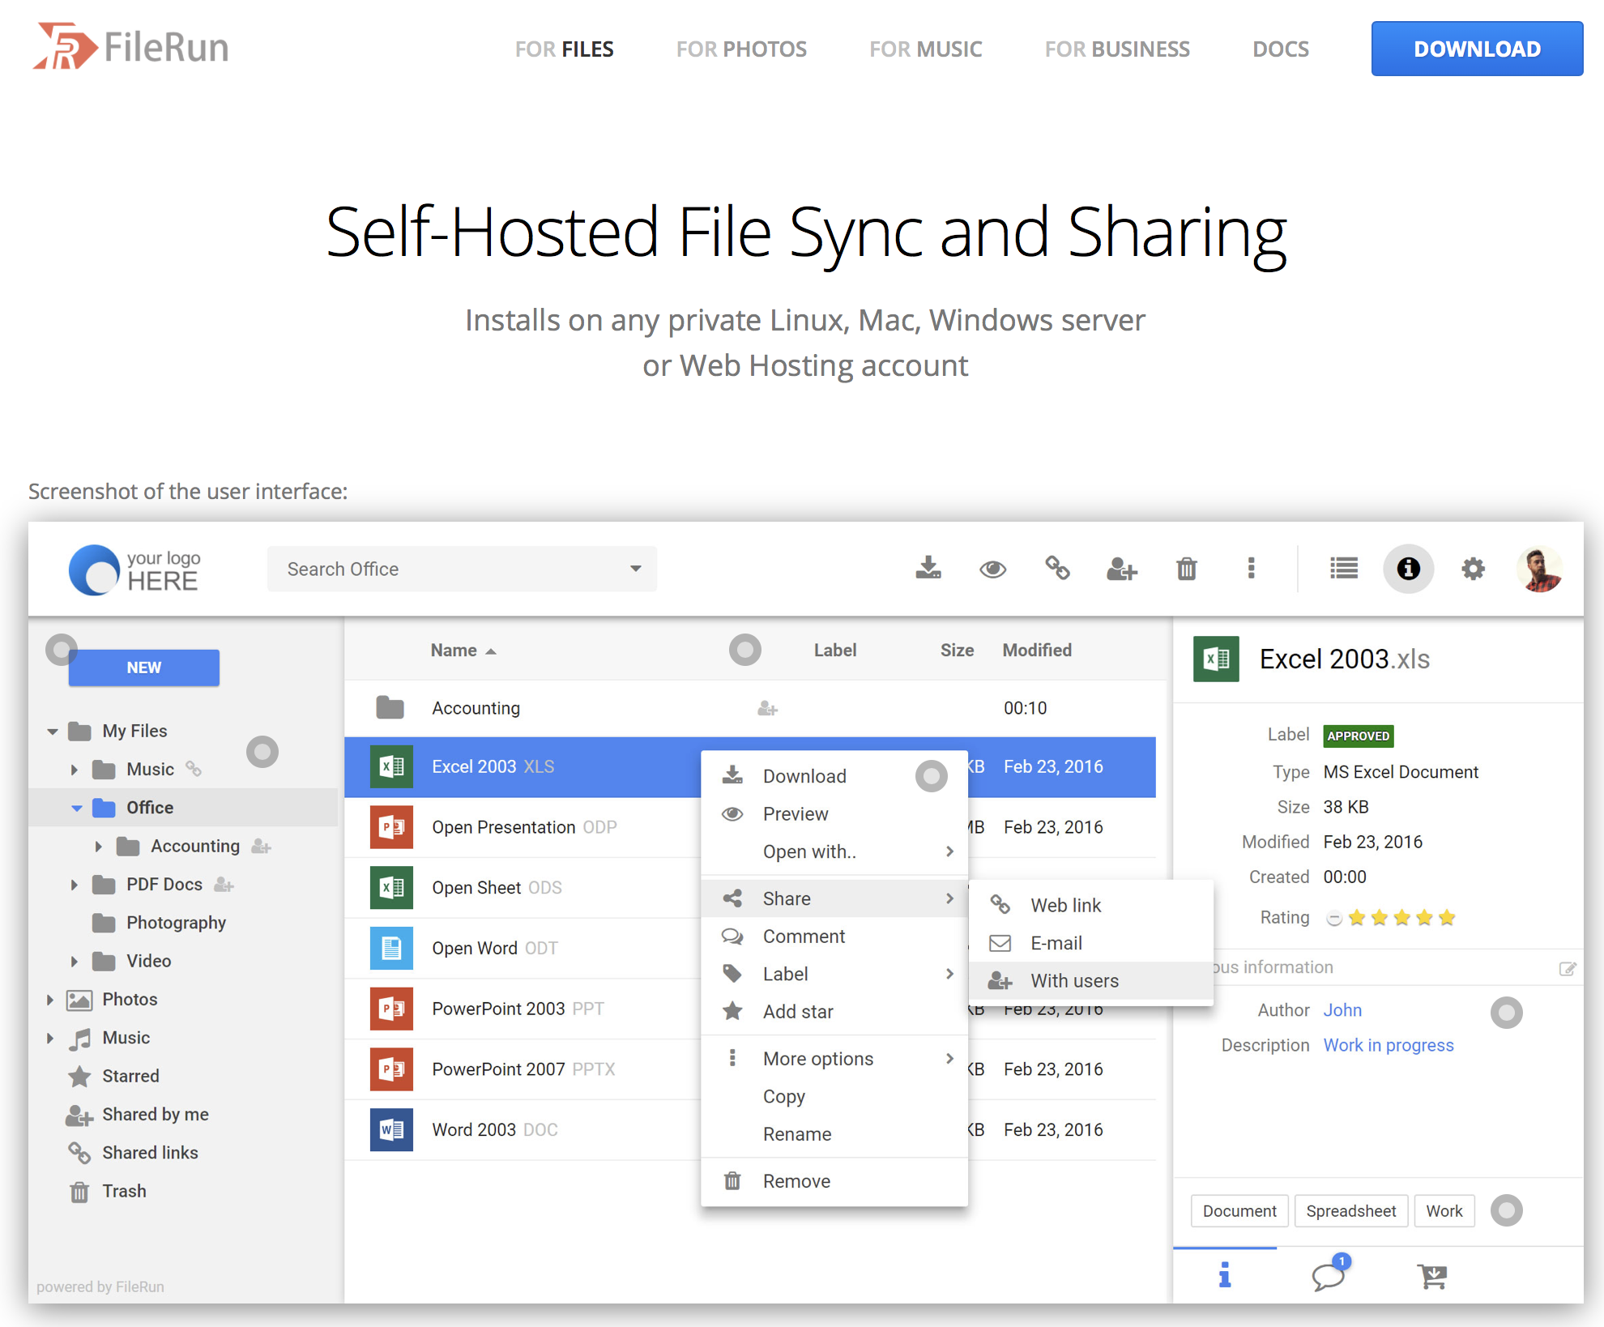Open the three-dot more menu in the toolbar
1604x1327 pixels.
coord(1252,568)
